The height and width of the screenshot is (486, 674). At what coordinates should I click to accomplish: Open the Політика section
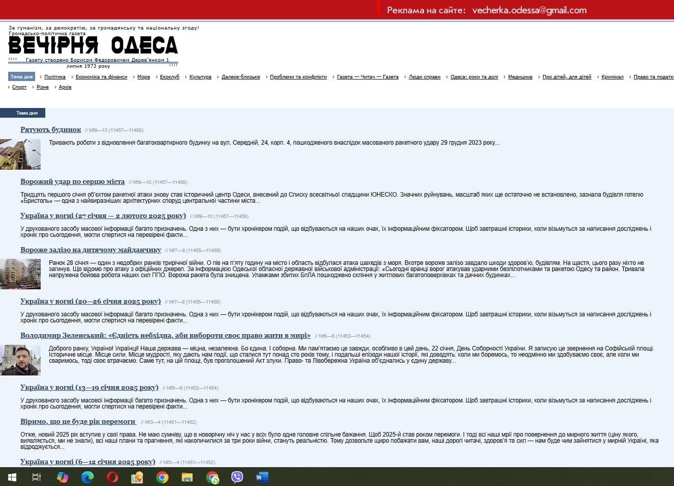pyautogui.click(x=55, y=77)
